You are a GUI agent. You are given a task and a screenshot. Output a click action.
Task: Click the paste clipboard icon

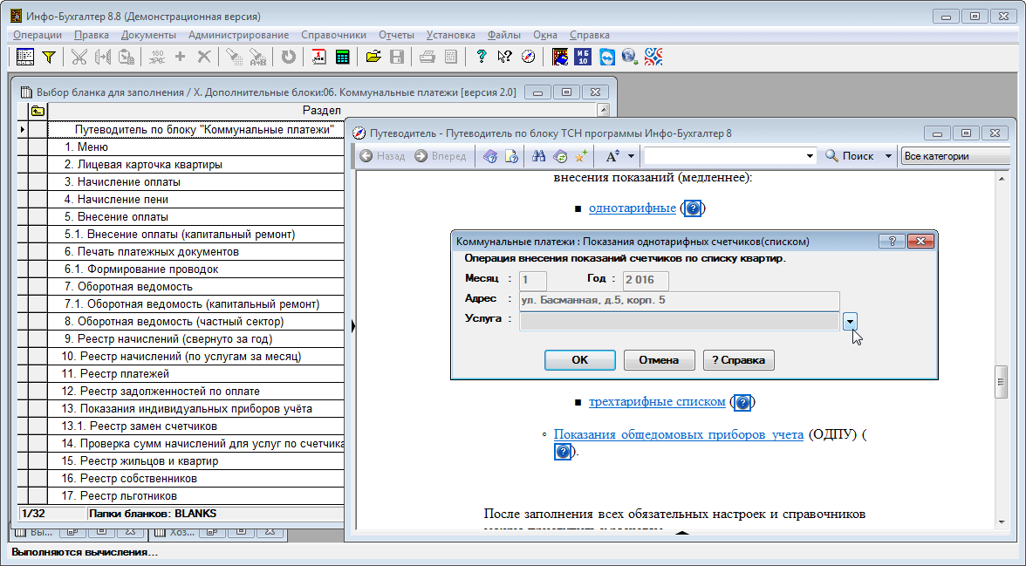click(x=127, y=57)
